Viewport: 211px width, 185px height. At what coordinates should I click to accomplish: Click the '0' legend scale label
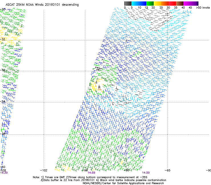pos(125,8)
